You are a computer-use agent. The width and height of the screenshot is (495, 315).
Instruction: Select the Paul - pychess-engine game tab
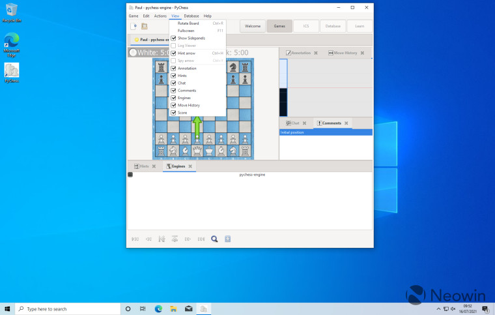(150, 40)
